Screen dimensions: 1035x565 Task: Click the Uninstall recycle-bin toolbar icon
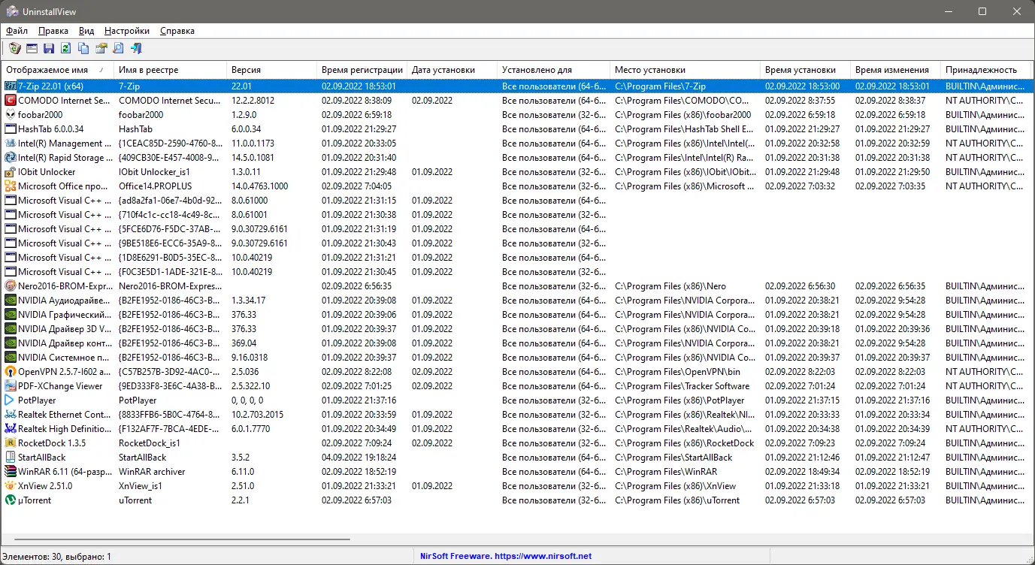14,49
